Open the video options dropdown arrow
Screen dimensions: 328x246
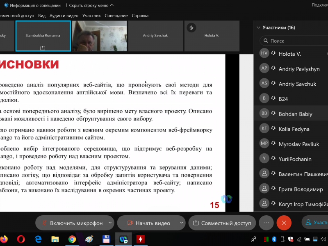pos(182,223)
